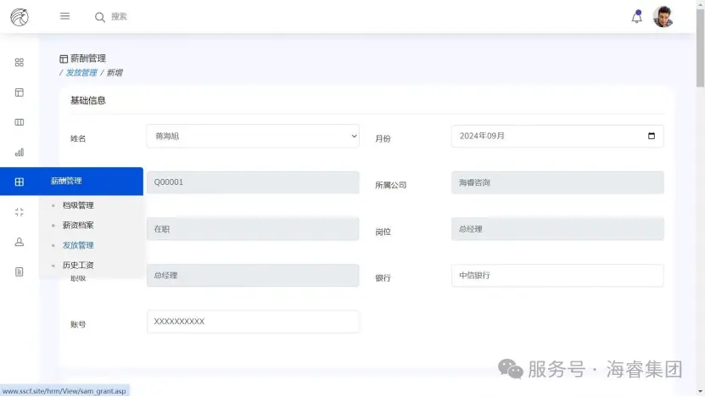
Task: Click the person icon in sidebar
Action: point(20,242)
